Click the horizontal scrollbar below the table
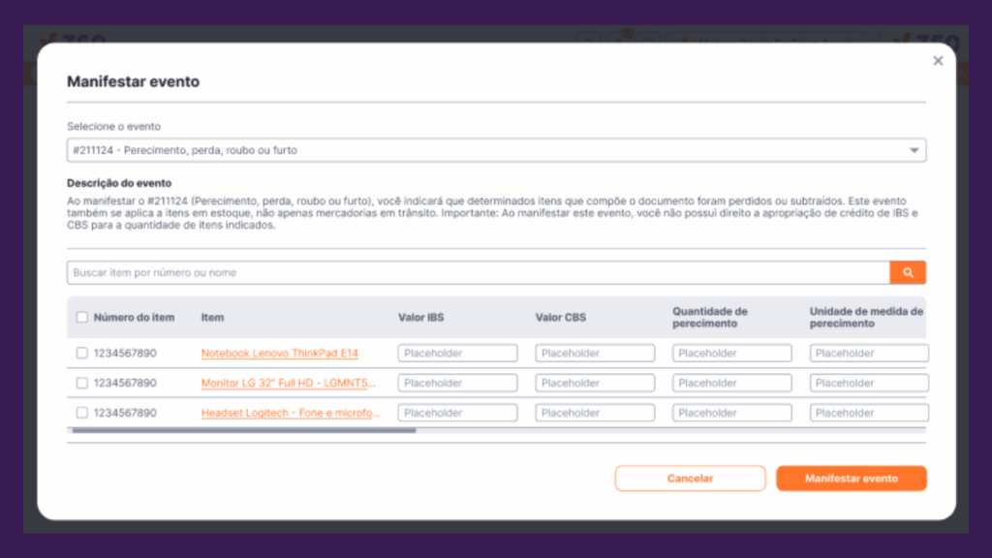992x558 pixels. [244, 430]
